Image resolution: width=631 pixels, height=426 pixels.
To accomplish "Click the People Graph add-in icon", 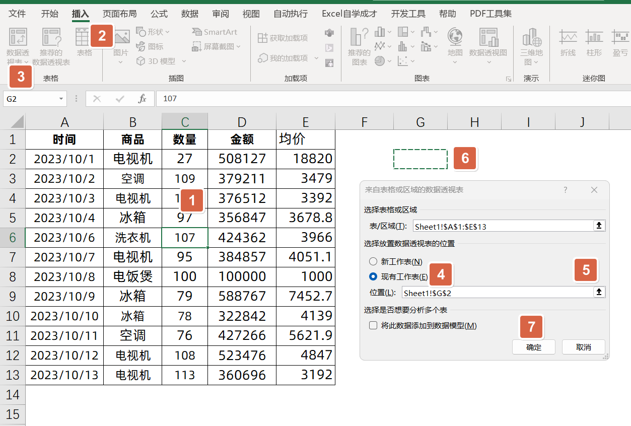I will coord(329,63).
